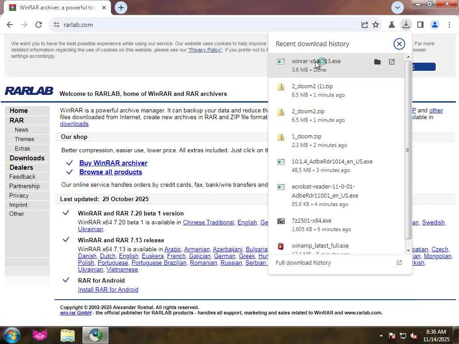Open Windows Start menu

(x=12, y=335)
